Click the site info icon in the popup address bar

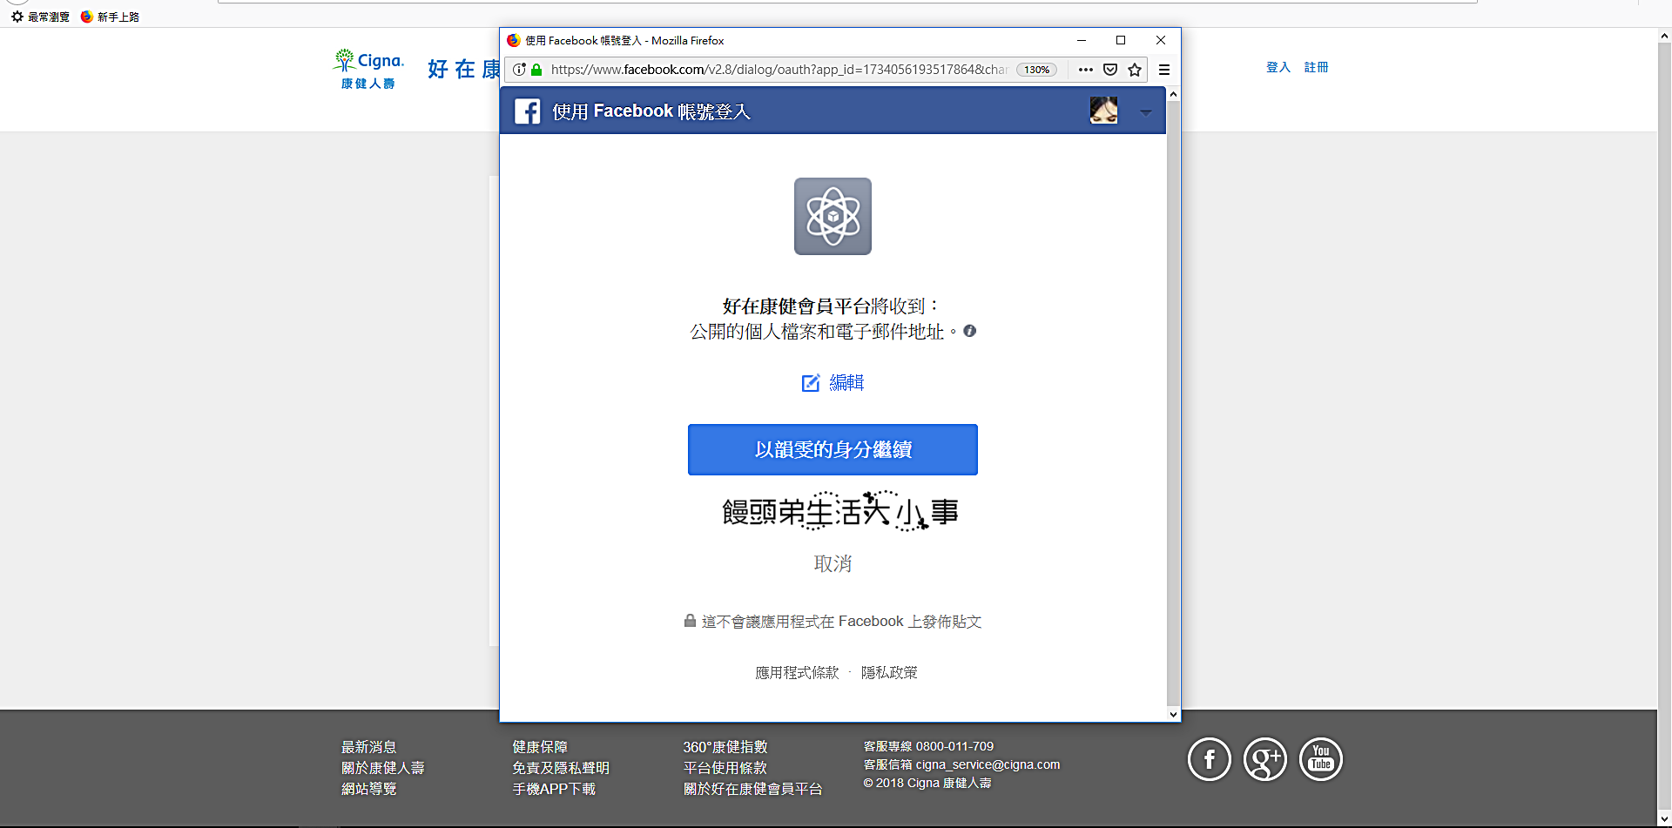tap(519, 70)
